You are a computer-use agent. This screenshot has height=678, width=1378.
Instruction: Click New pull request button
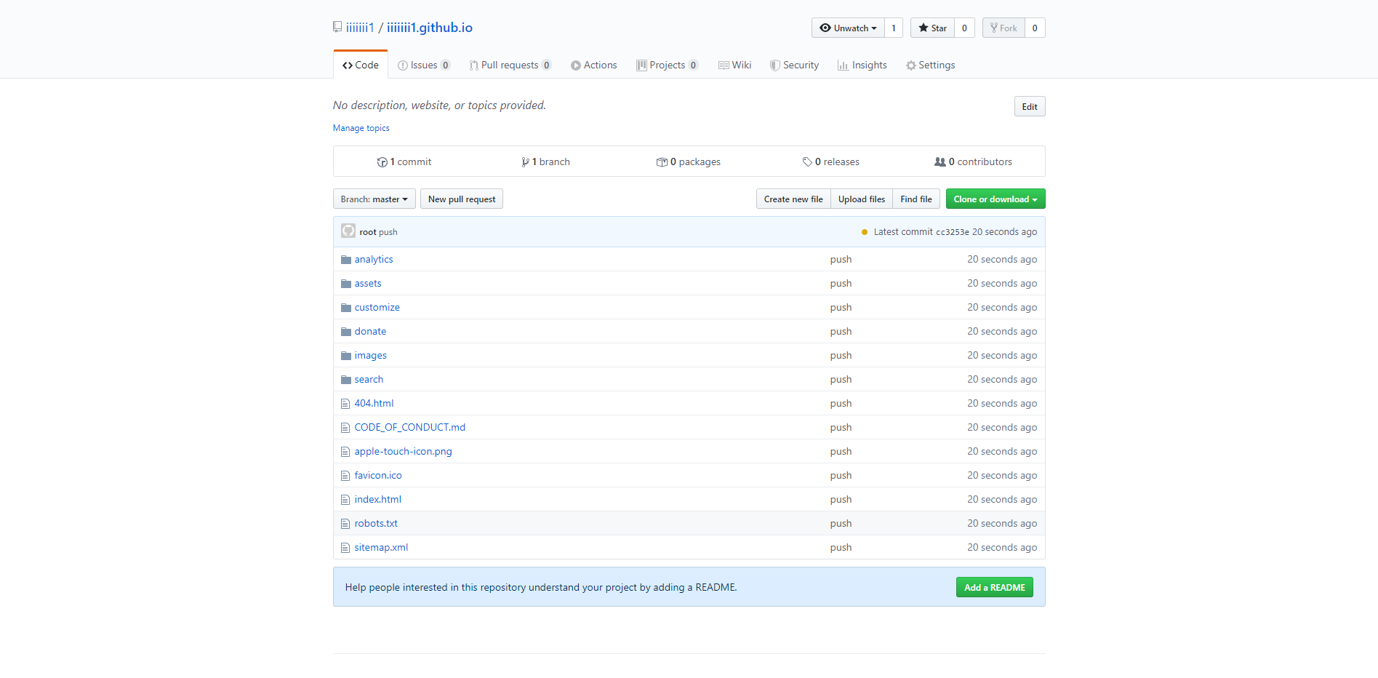[x=462, y=199]
